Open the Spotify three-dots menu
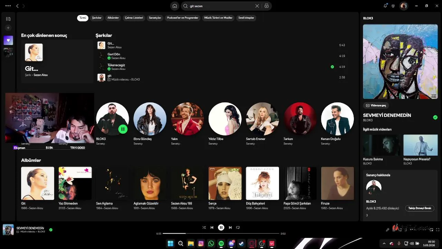Screen dimensions: 442x249 coord(8,6)
